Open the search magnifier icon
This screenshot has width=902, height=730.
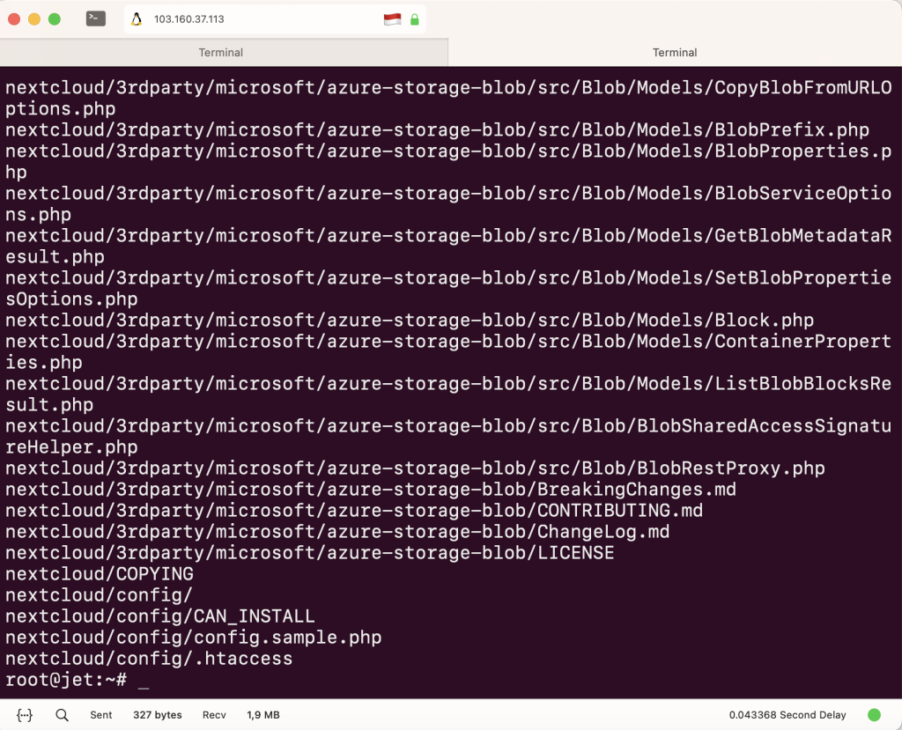pyautogui.click(x=63, y=715)
